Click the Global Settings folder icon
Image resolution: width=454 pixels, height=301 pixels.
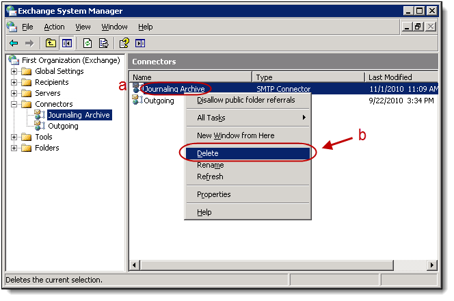coord(27,71)
